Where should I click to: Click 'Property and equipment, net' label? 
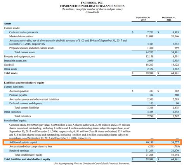(19, 56)
